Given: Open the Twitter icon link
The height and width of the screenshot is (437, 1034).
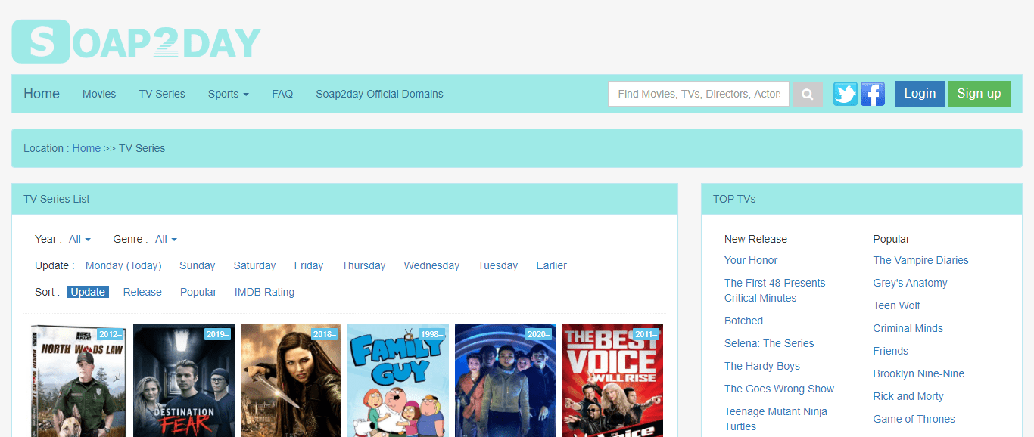Looking at the screenshot, I should tap(846, 94).
